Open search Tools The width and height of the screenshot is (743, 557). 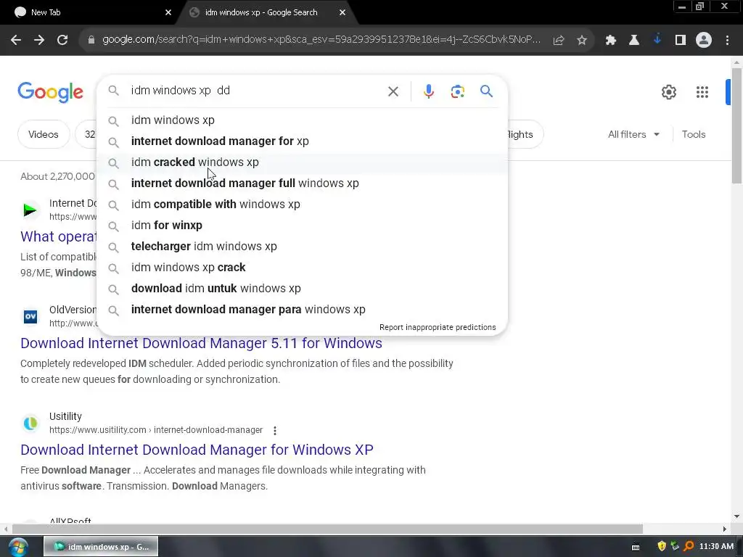click(x=693, y=134)
